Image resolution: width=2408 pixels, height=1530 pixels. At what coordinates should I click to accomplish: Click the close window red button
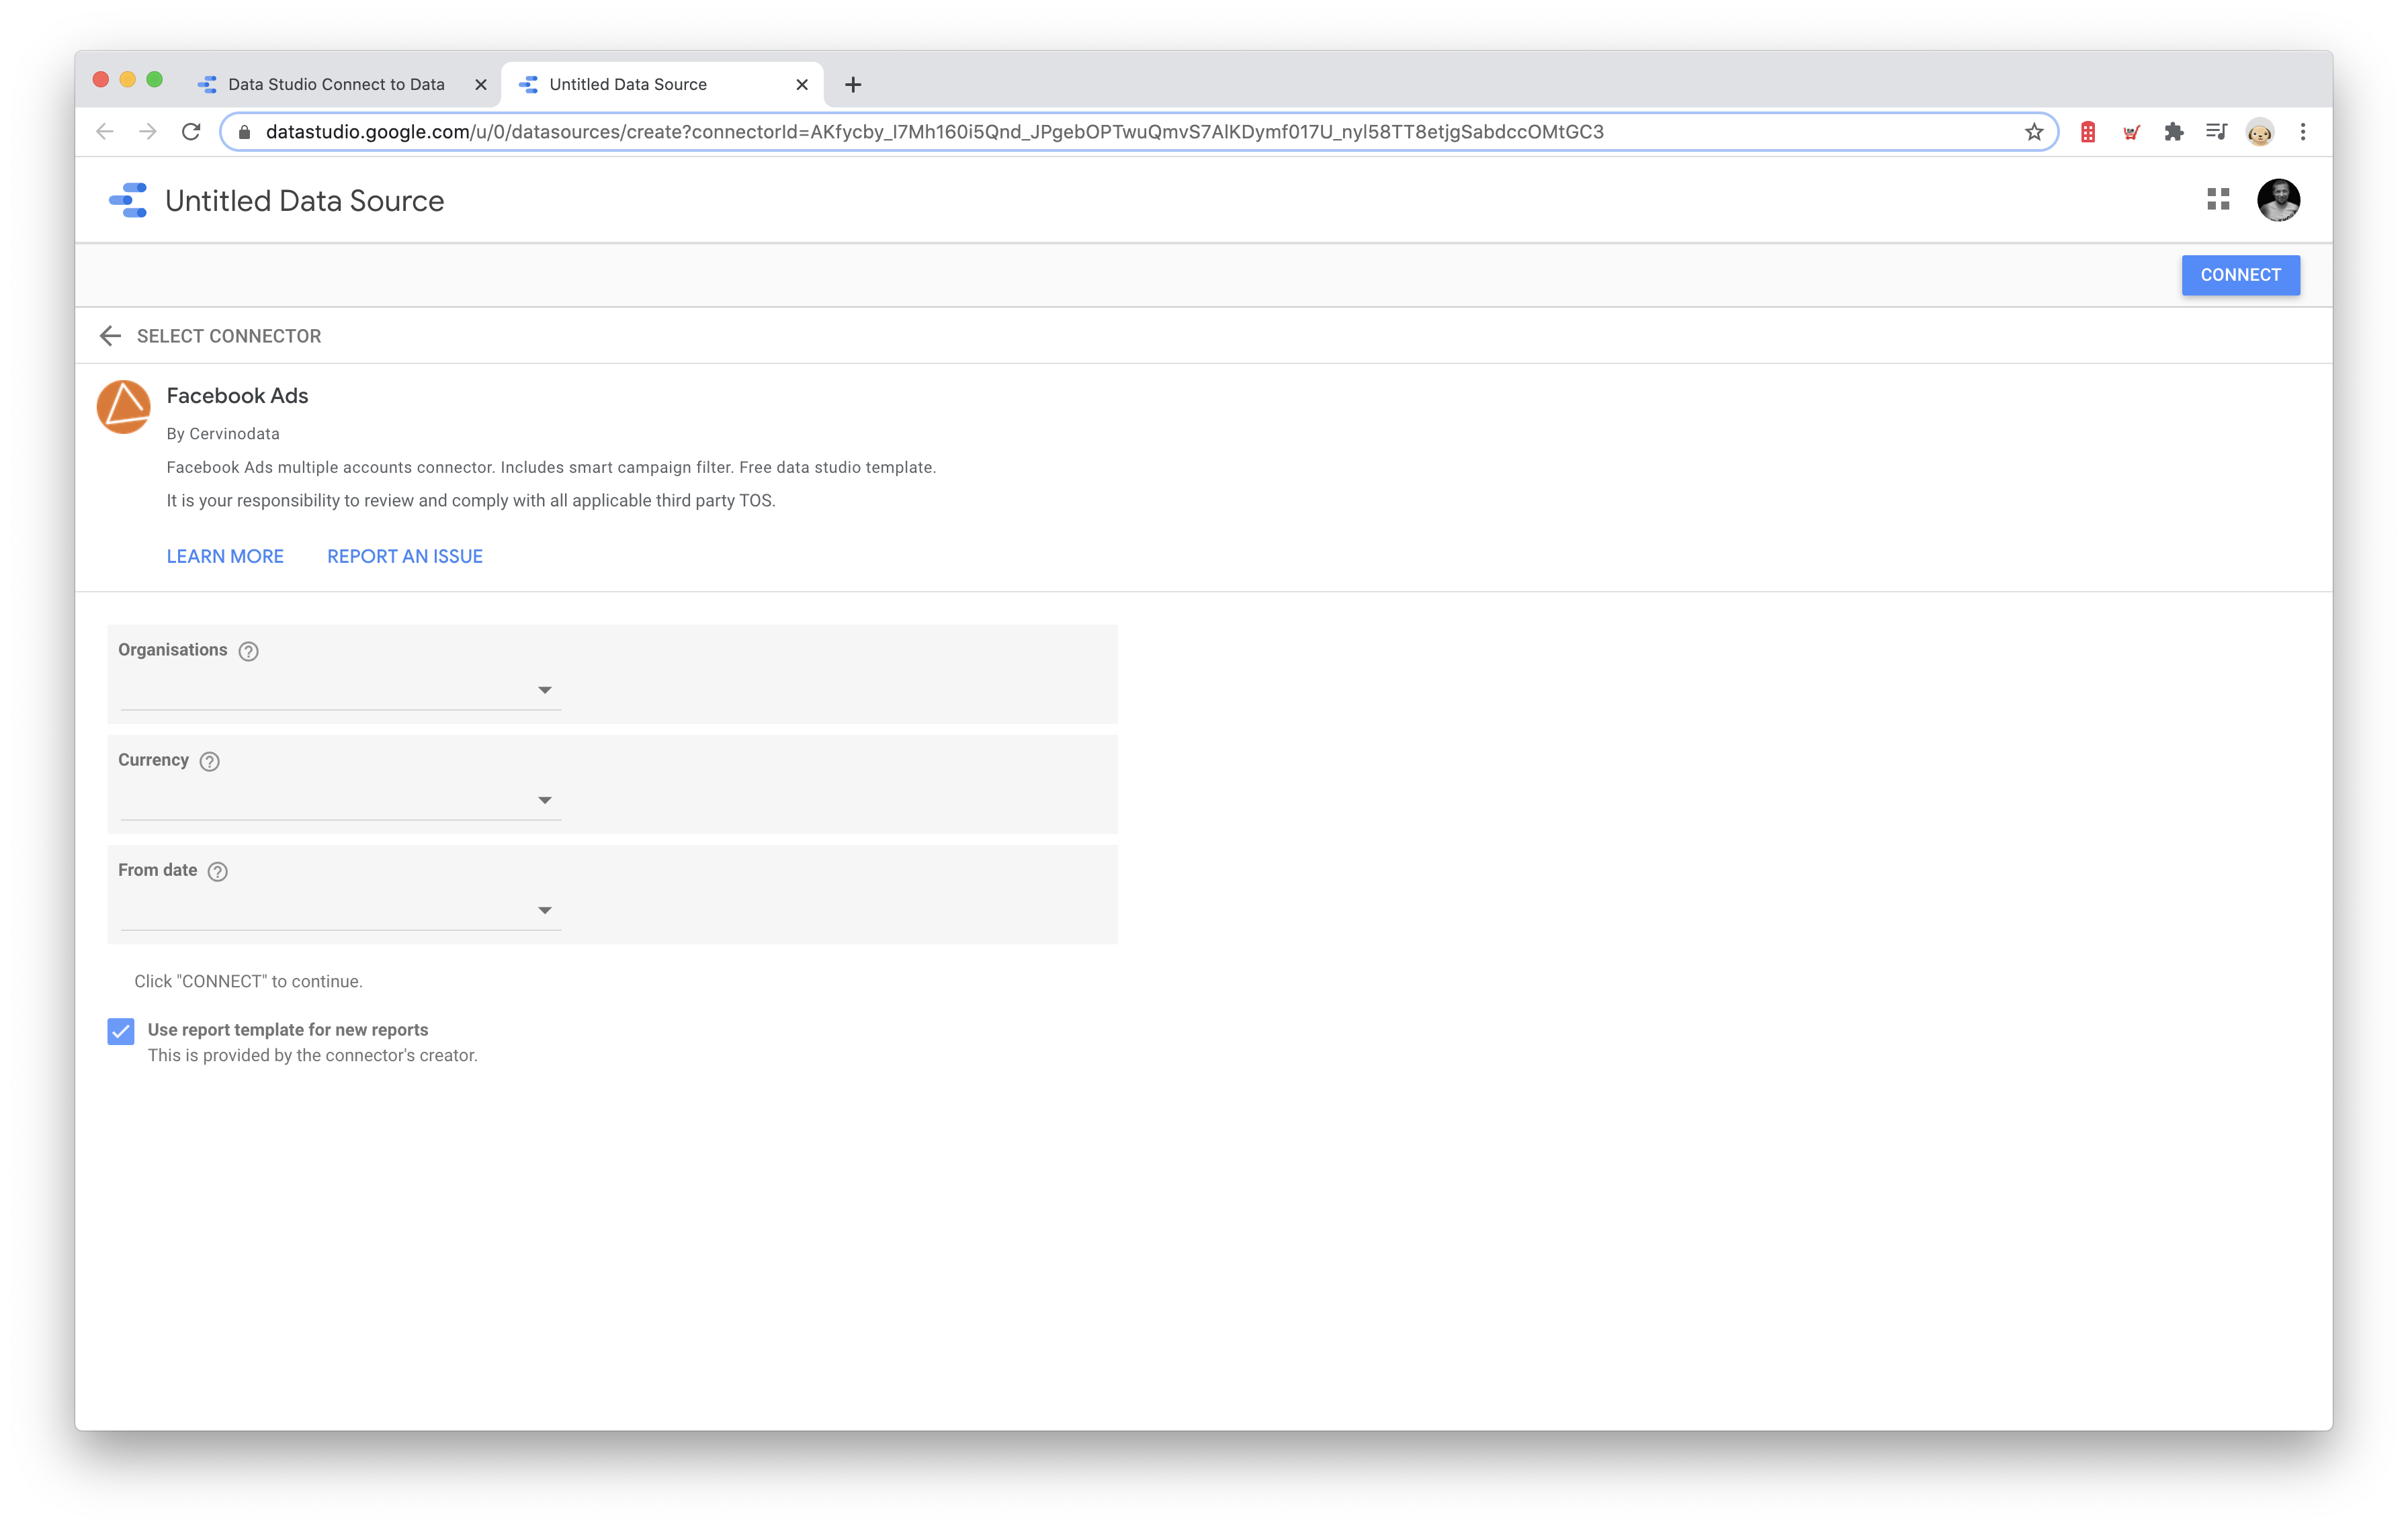pyautogui.click(x=101, y=80)
